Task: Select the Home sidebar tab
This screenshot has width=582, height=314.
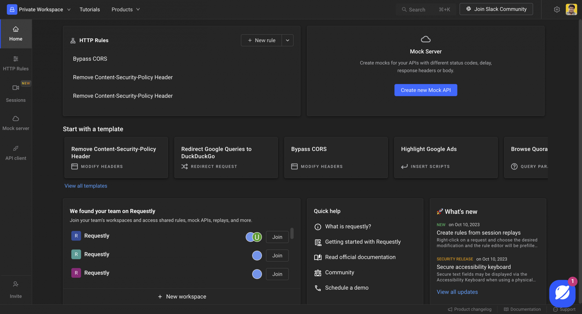Action: (16, 34)
